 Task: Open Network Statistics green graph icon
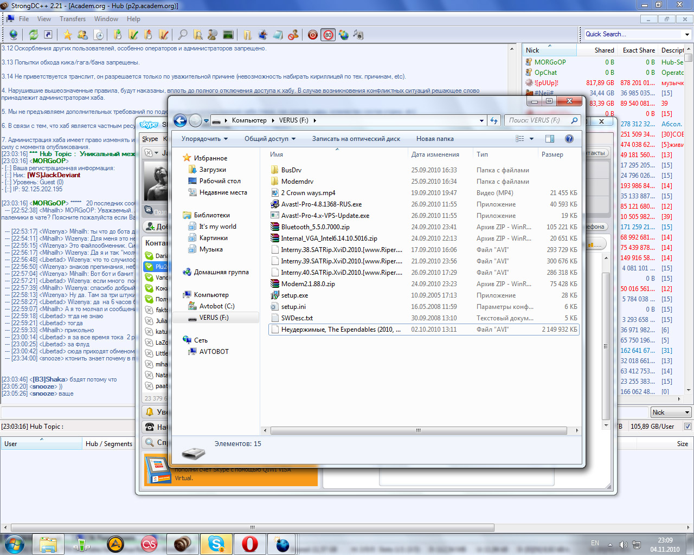click(228, 35)
